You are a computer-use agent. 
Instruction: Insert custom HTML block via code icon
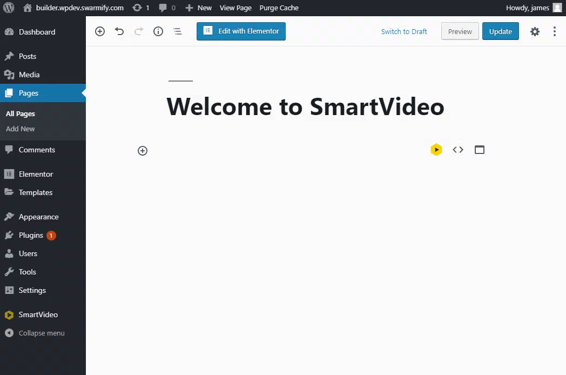(x=458, y=150)
